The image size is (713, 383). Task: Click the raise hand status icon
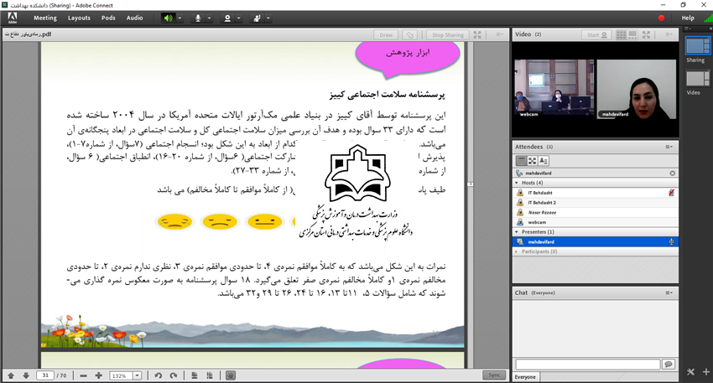coord(257,18)
